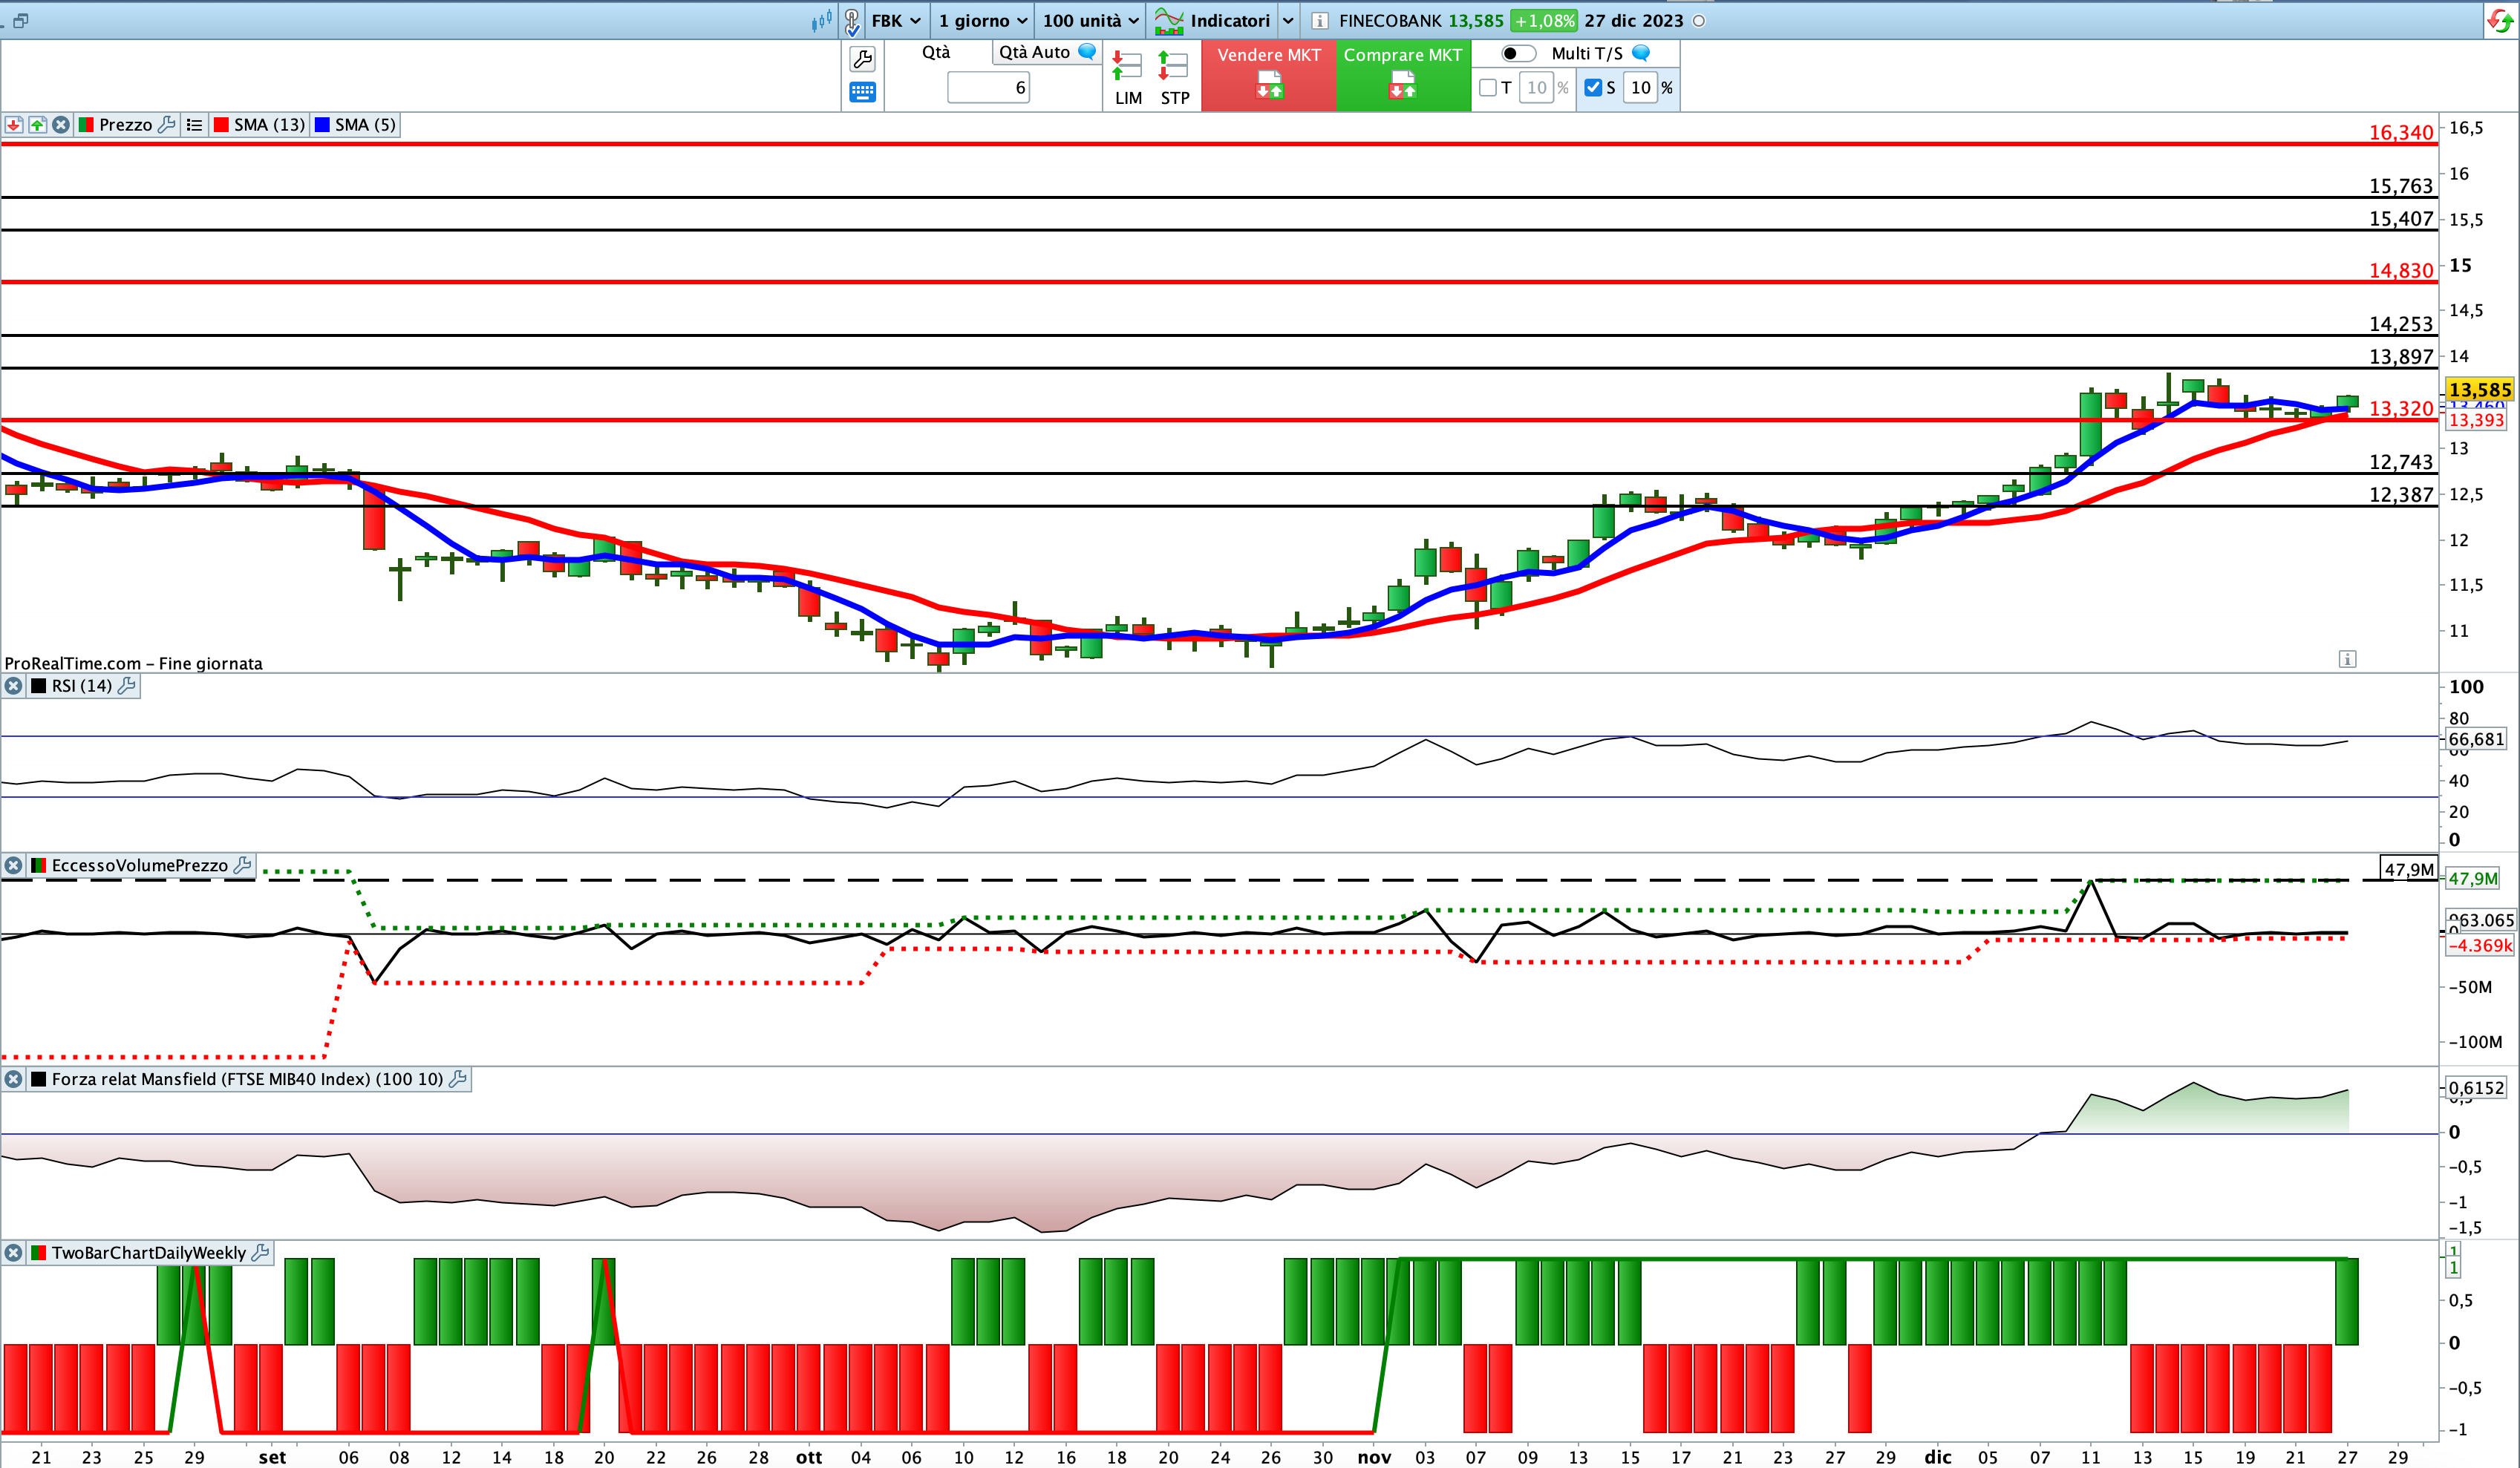The height and width of the screenshot is (1468, 2520).
Task: Click the chart style candlestick icon in top bar
Action: coord(821,20)
